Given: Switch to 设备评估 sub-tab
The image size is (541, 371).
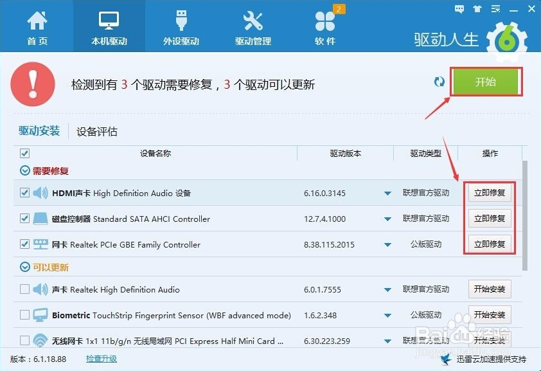Looking at the screenshot, I should pyautogui.click(x=97, y=131).
